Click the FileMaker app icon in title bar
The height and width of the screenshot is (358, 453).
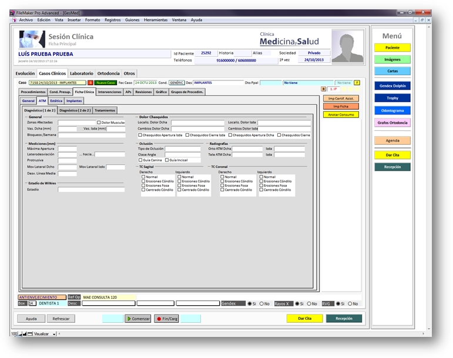point(12,13)
